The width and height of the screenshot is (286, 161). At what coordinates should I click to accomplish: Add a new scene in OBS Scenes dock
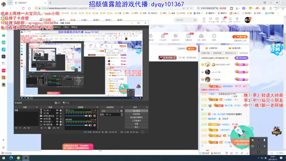[16, 128]
